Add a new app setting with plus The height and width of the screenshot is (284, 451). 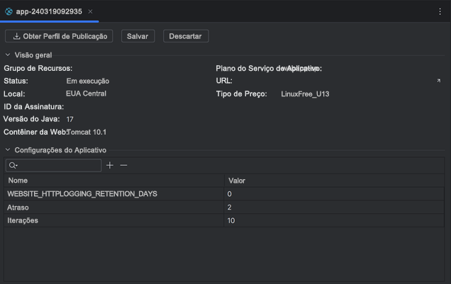click(x=110, y=165)
